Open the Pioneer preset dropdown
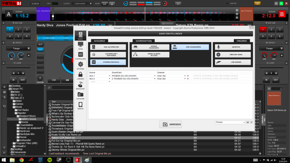The height and width of the screenshot is (163, 290). [x=230, y=122]
